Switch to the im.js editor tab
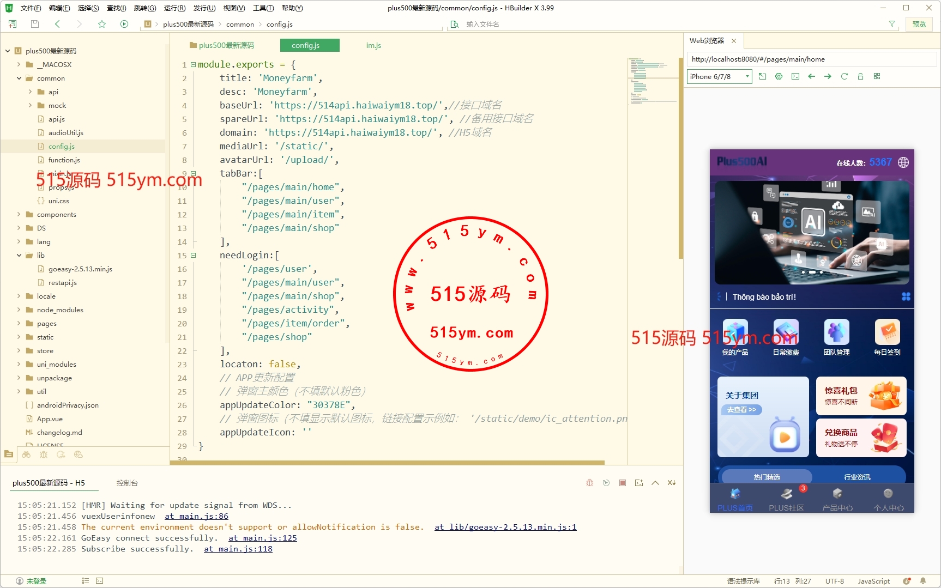Viewport: 941px width, 588px height. coord(373,45)
